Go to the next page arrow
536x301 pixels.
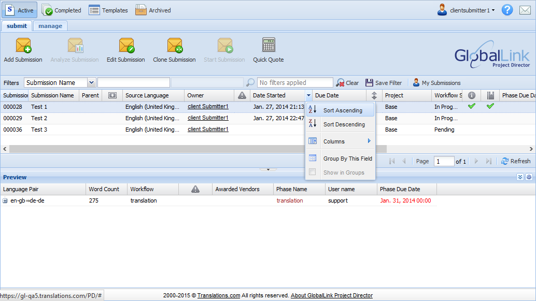pos(476,161)
